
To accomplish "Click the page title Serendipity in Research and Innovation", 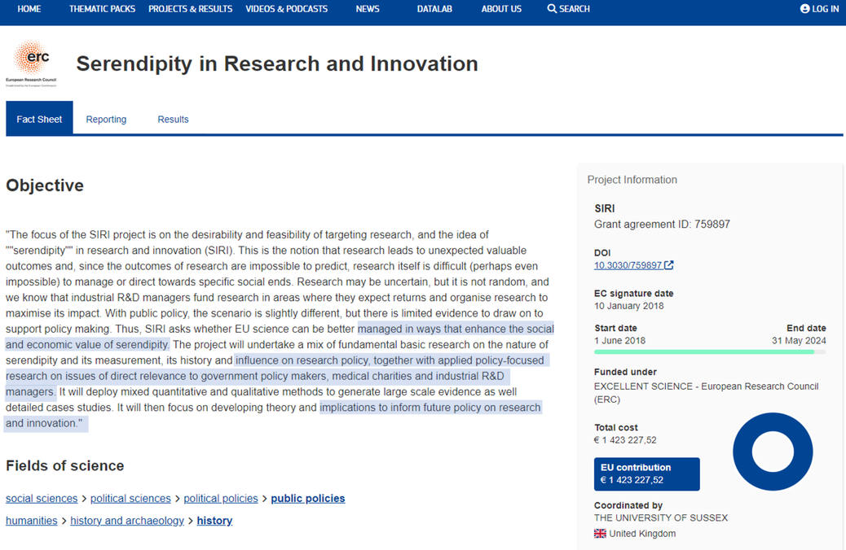I will click(277, 63).
